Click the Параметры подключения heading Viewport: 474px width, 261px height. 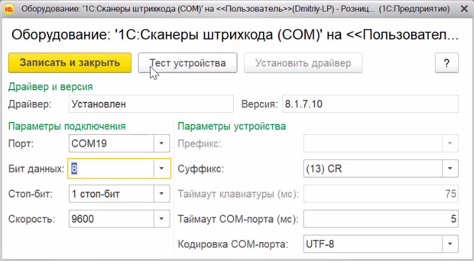coord(67,126)
